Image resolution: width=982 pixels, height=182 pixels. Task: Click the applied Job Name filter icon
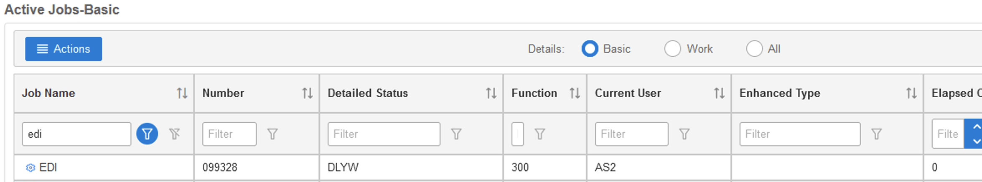[x=147, y=134]
